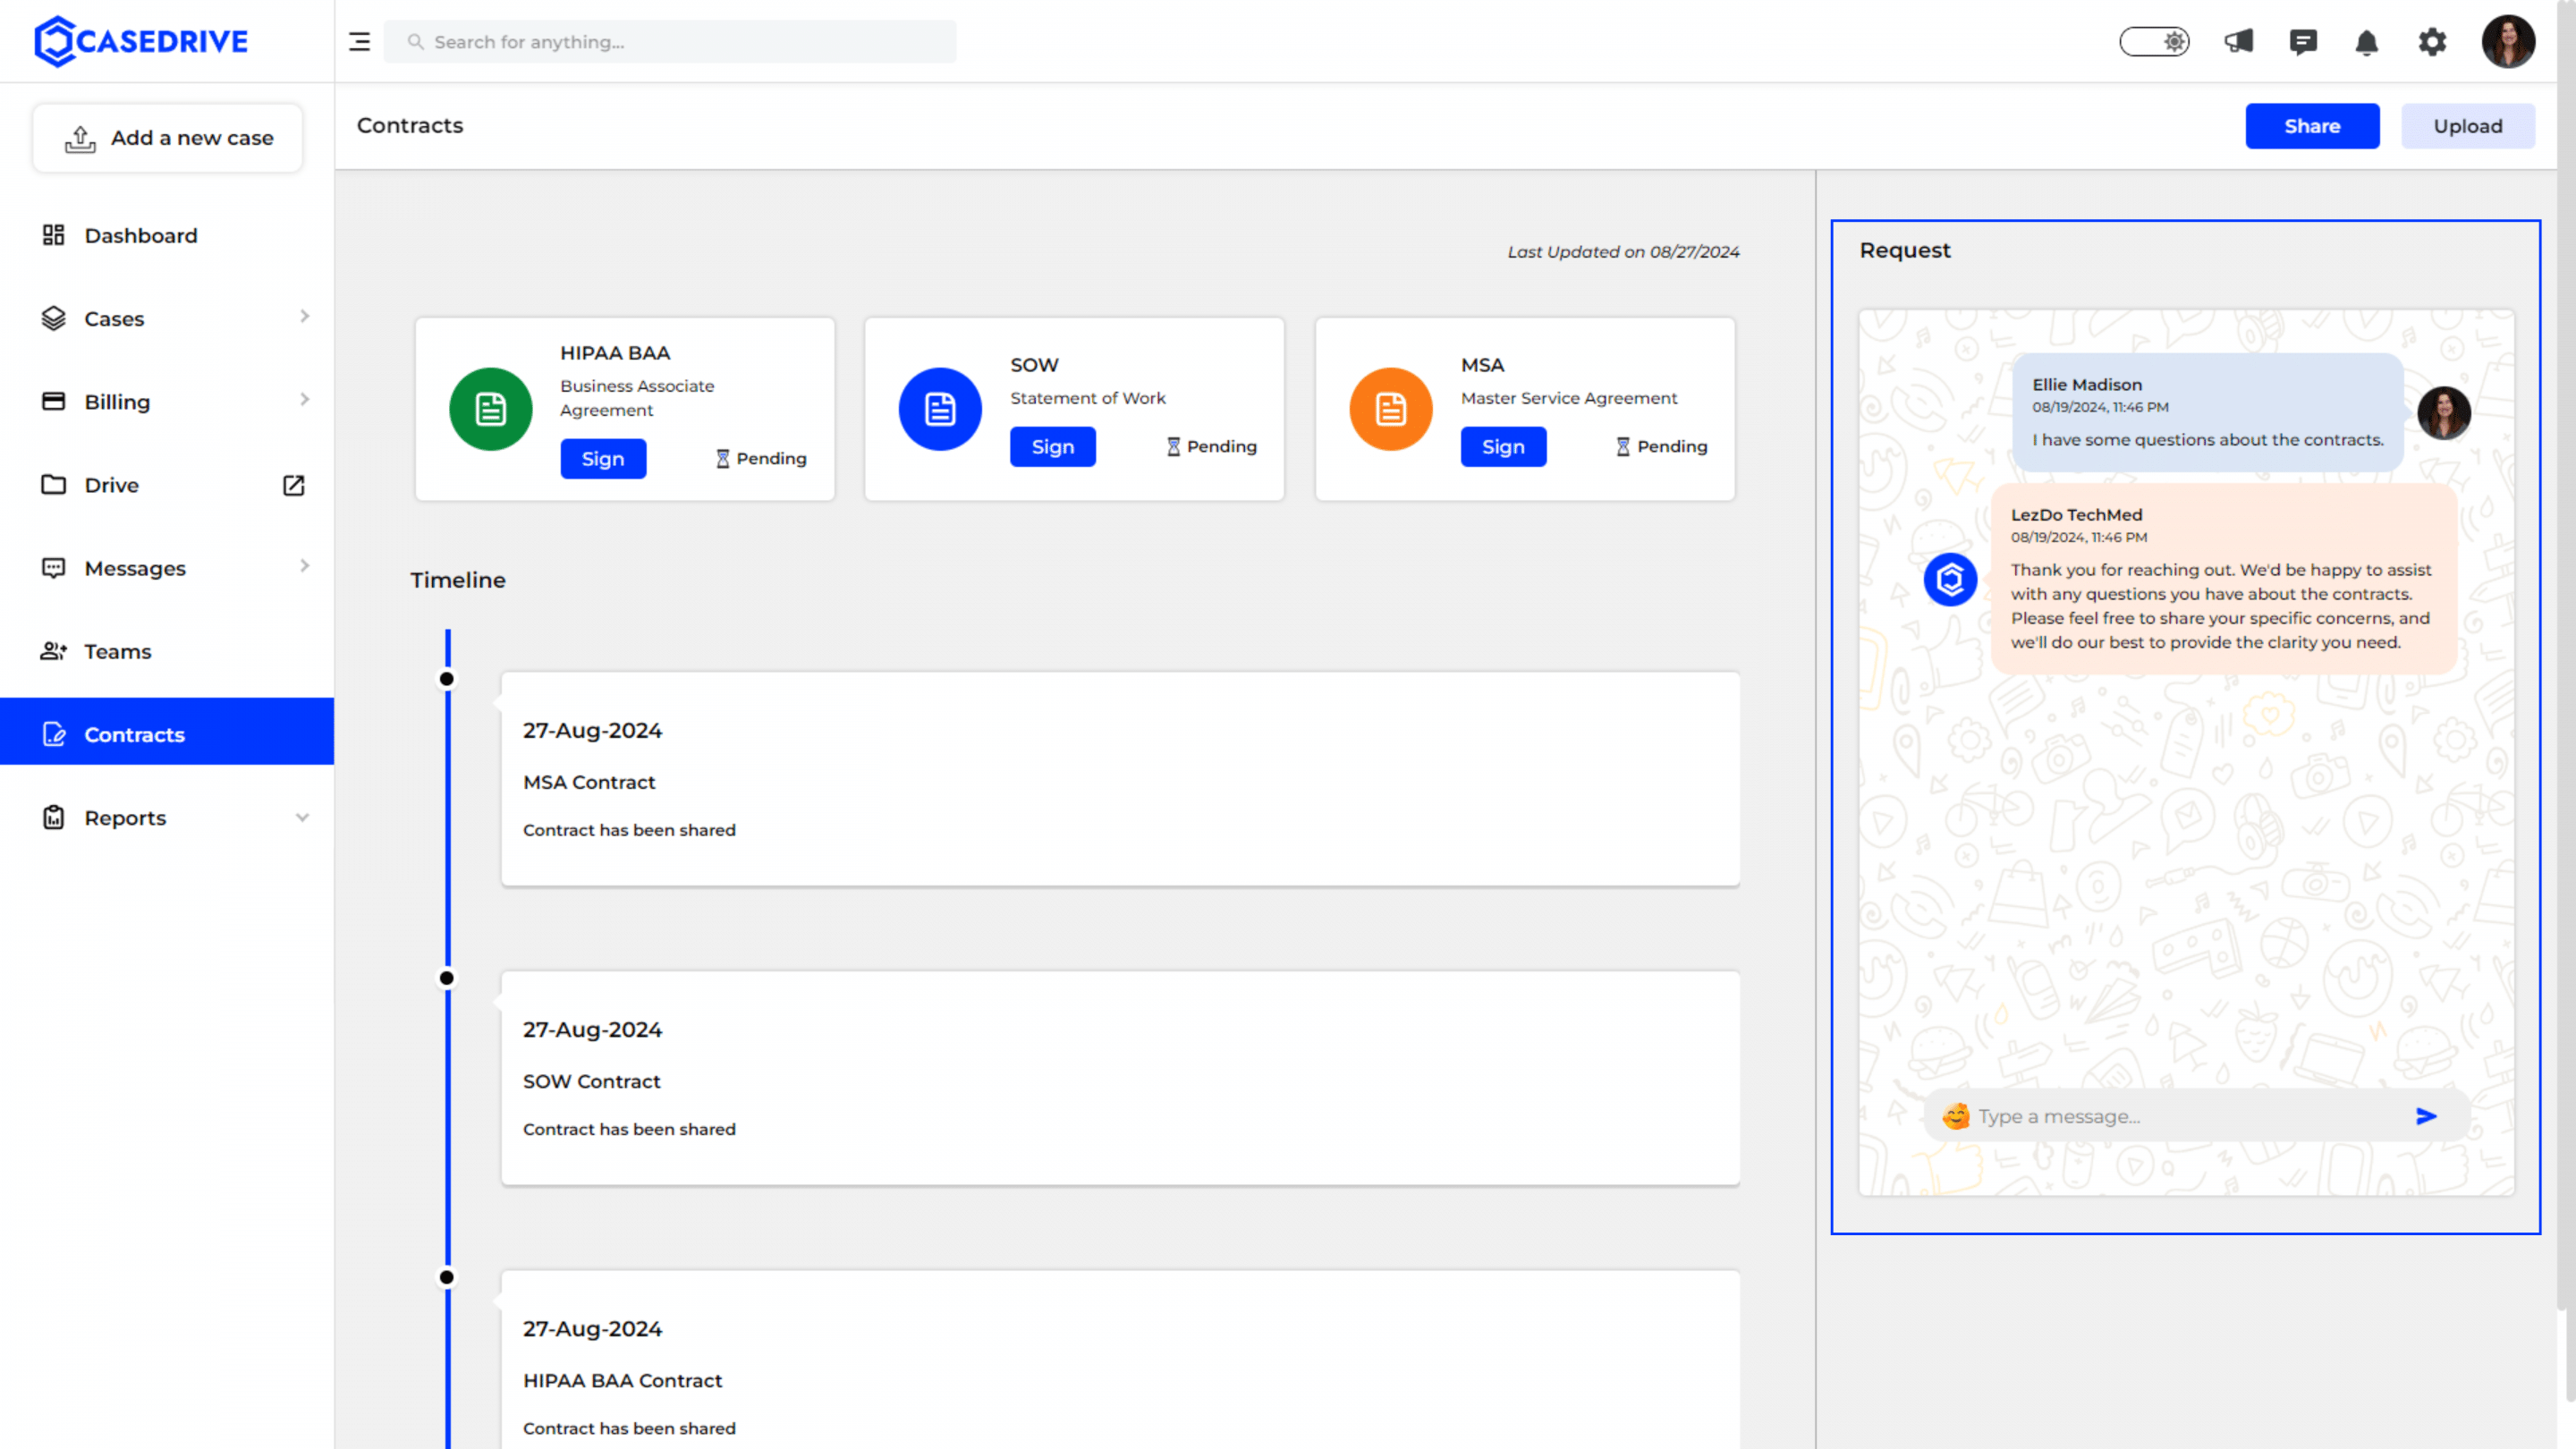Viewport: 2576px width, 1449px height.
Task: Focus the Search for anything field
Action: (670, 42)
